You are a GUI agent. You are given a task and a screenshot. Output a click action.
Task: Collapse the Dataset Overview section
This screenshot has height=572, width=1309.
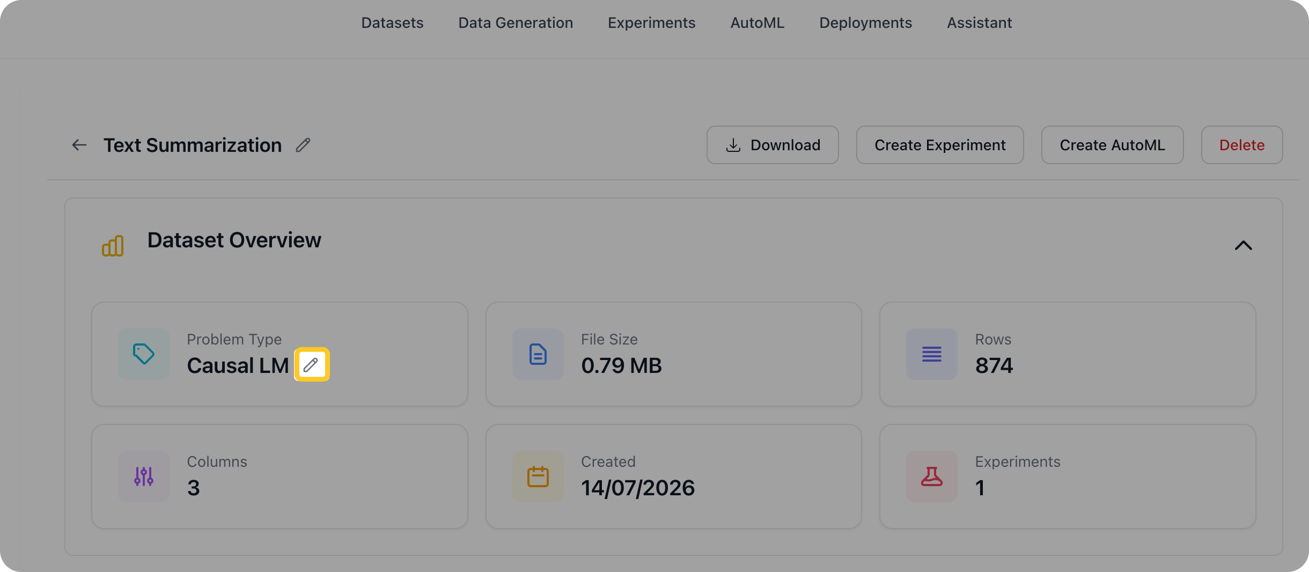(x=1243, y=246)
